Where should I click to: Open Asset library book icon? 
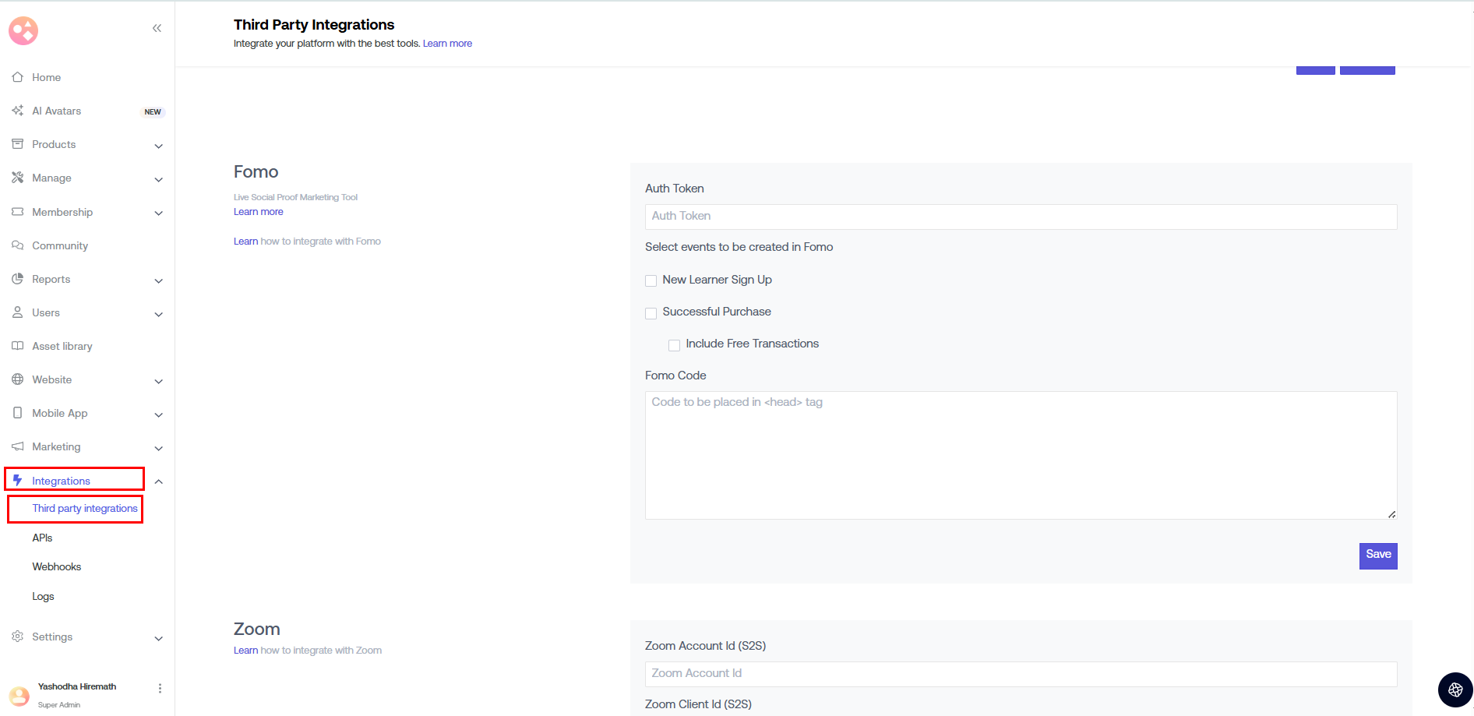tap(17, 346)
